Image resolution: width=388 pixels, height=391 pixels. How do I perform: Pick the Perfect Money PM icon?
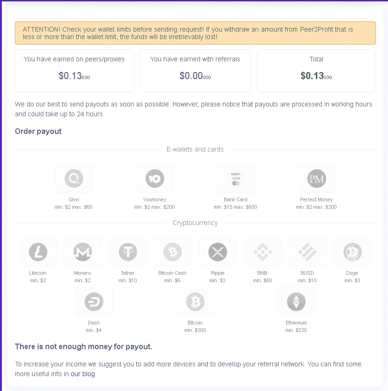(x=317, y=179)
